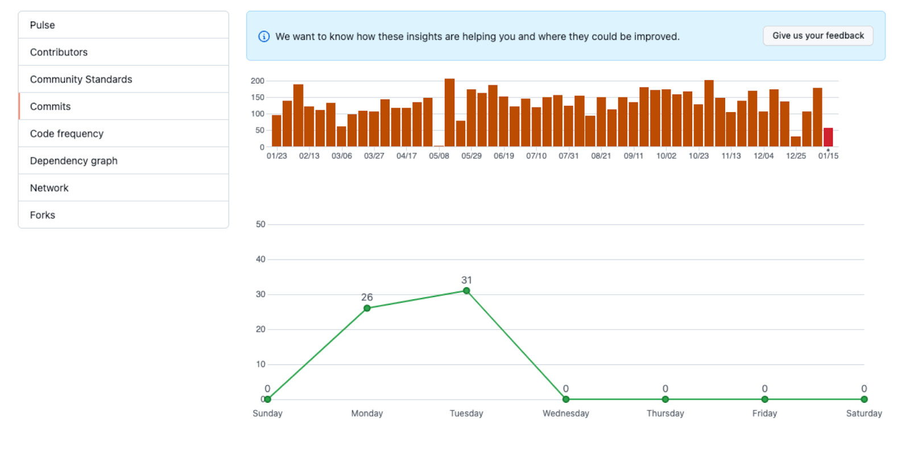
Task: Click the Wednesday point on line chart
Action: click(566, 399)
